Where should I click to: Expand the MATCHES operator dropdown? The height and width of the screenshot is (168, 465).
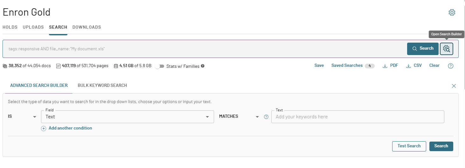[257, 117]
